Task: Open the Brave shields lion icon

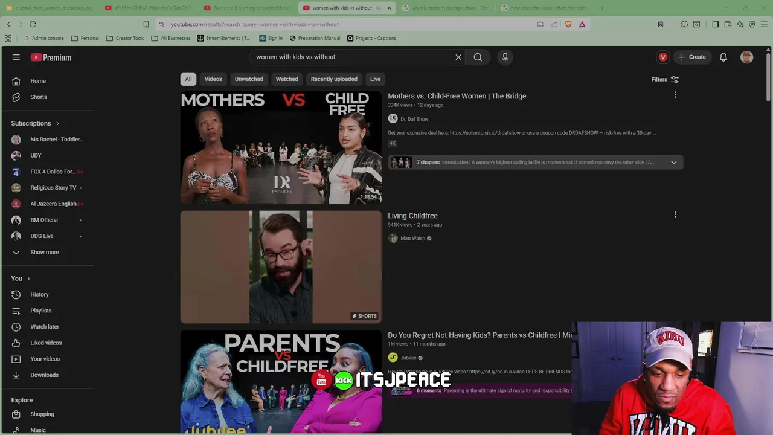Action: [568, 24]
